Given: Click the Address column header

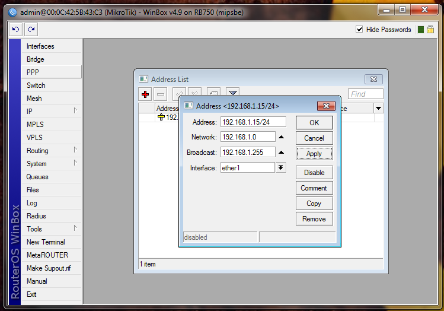Looking at the screenshot, I should [x=167, y=108].
